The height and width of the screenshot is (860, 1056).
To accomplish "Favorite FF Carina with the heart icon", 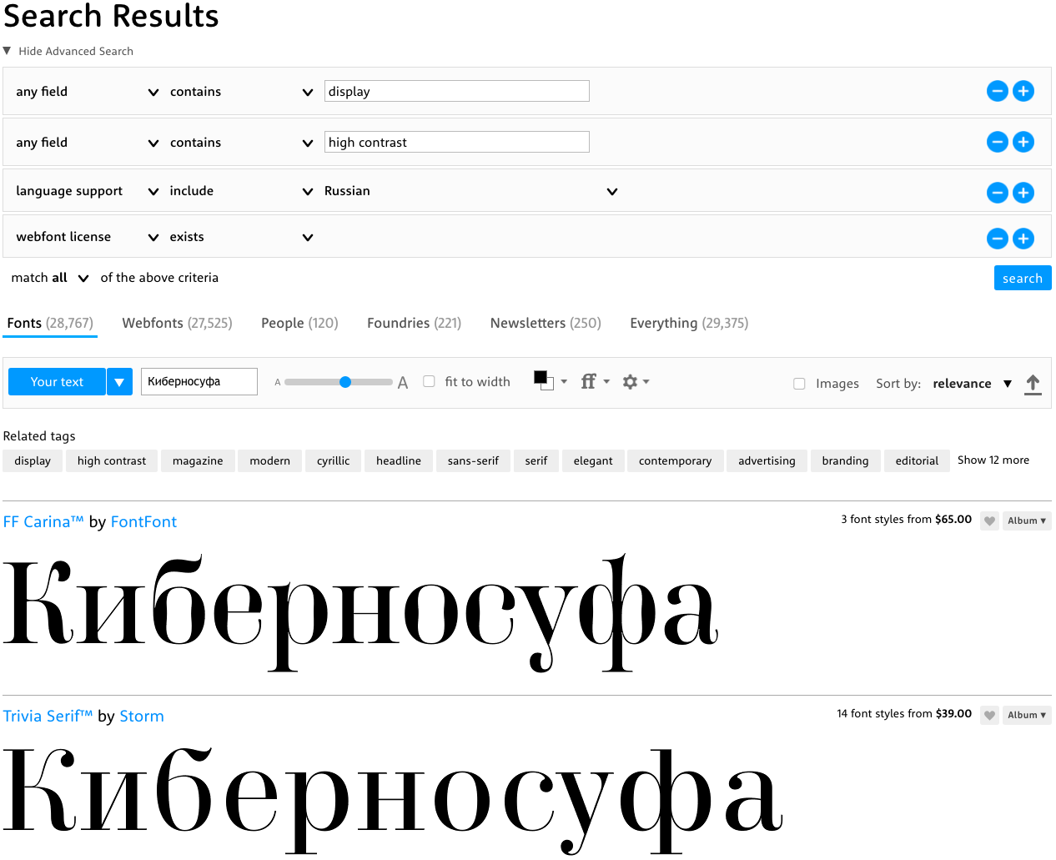I will coord(989,521).
